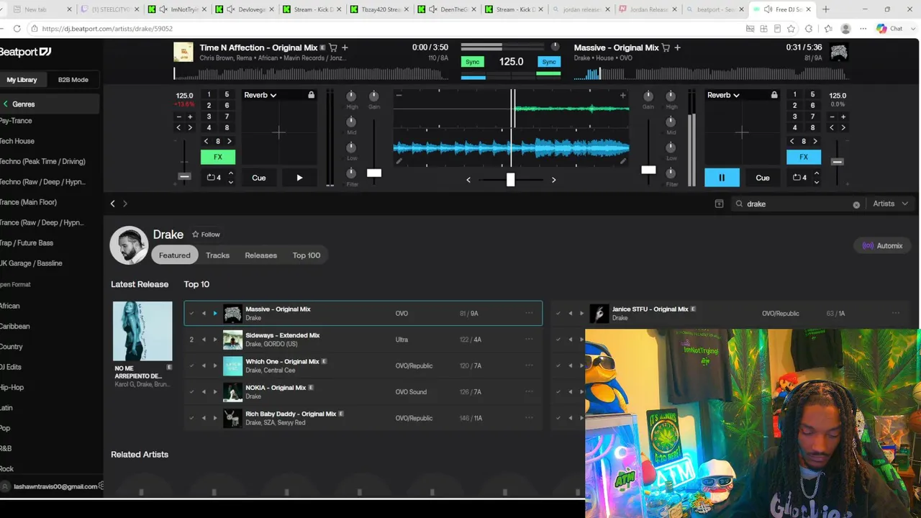
Task: Toggle left deck loop button
Action: click(x=214, y=178)
